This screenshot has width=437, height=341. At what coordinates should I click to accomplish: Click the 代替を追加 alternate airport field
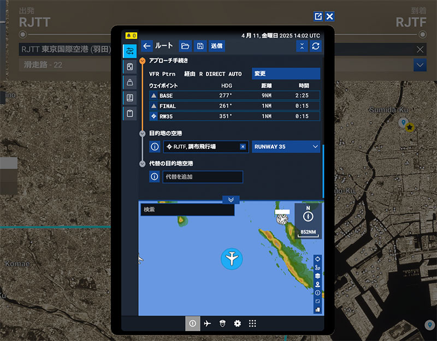pyautogui.click(x=203, y=177)
